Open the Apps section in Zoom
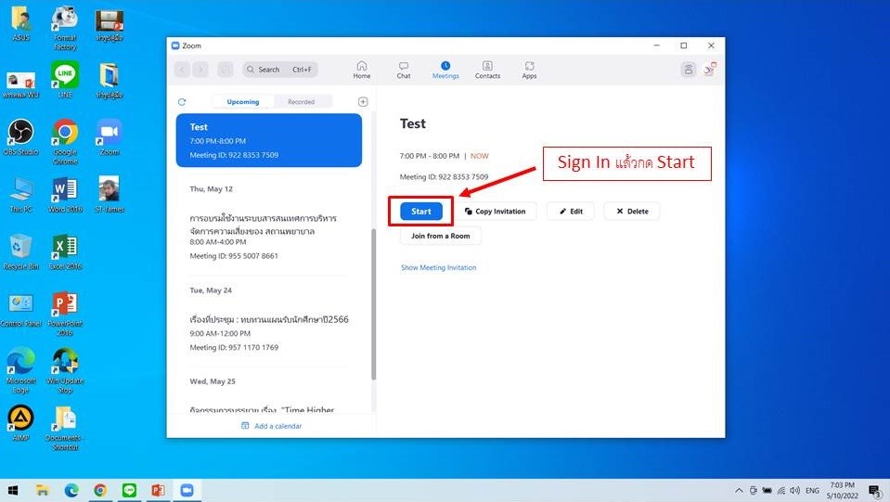This screenshot has height=502, width=890. 530,70
